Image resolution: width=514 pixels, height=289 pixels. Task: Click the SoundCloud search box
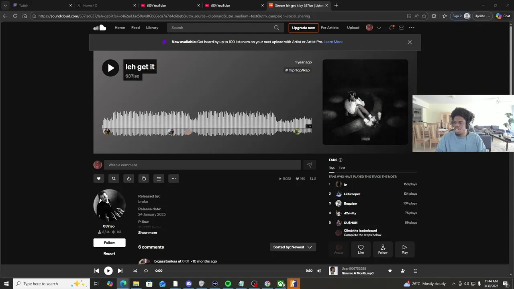[225, 28]
